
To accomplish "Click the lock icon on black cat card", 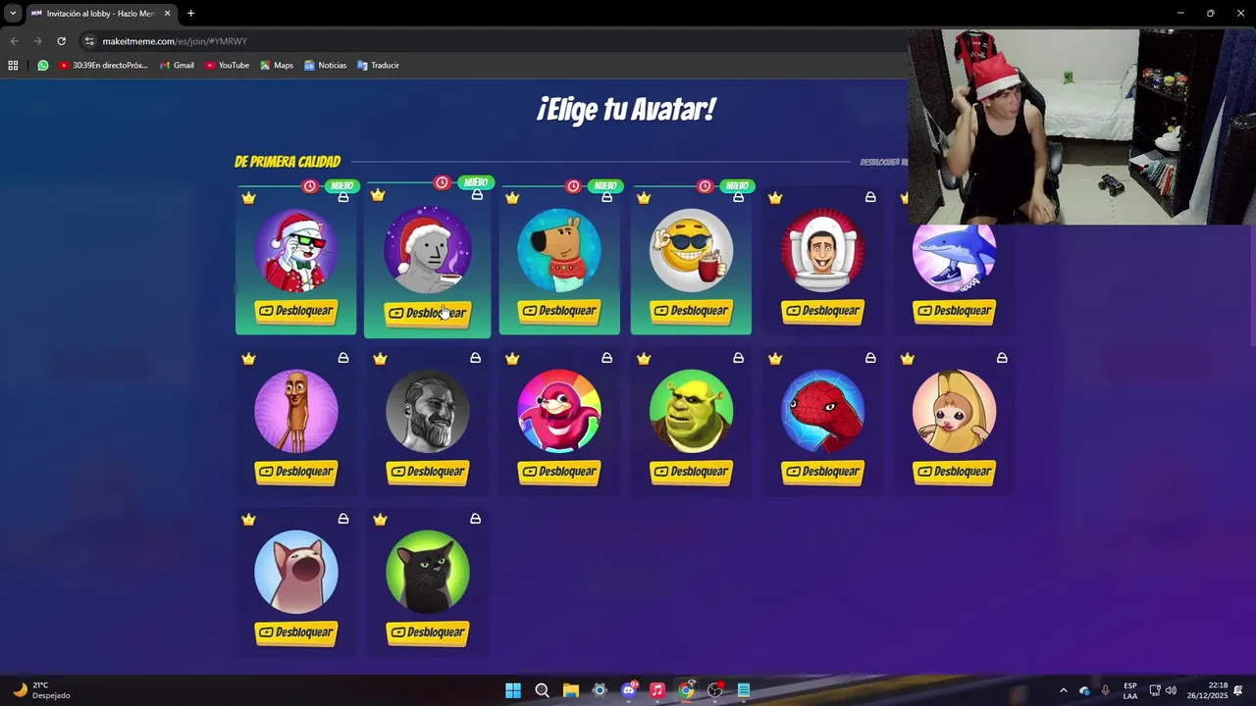I will [475, 519].
